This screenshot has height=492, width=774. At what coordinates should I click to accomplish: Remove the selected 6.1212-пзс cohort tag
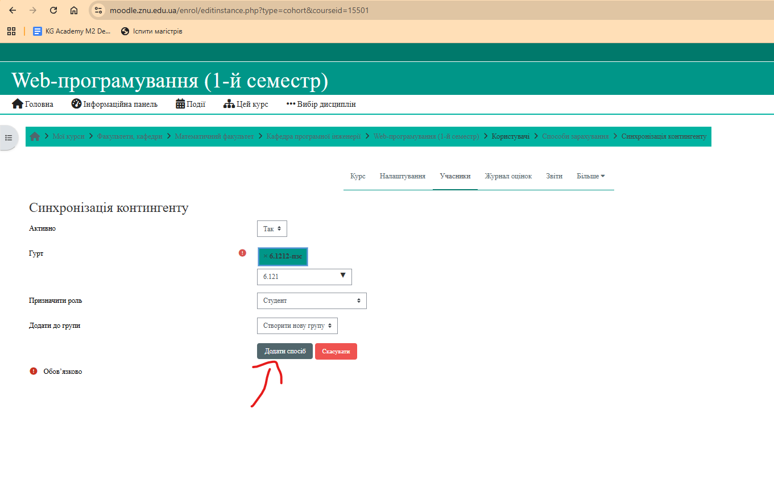pyautogui.click(x=265, y=256)
